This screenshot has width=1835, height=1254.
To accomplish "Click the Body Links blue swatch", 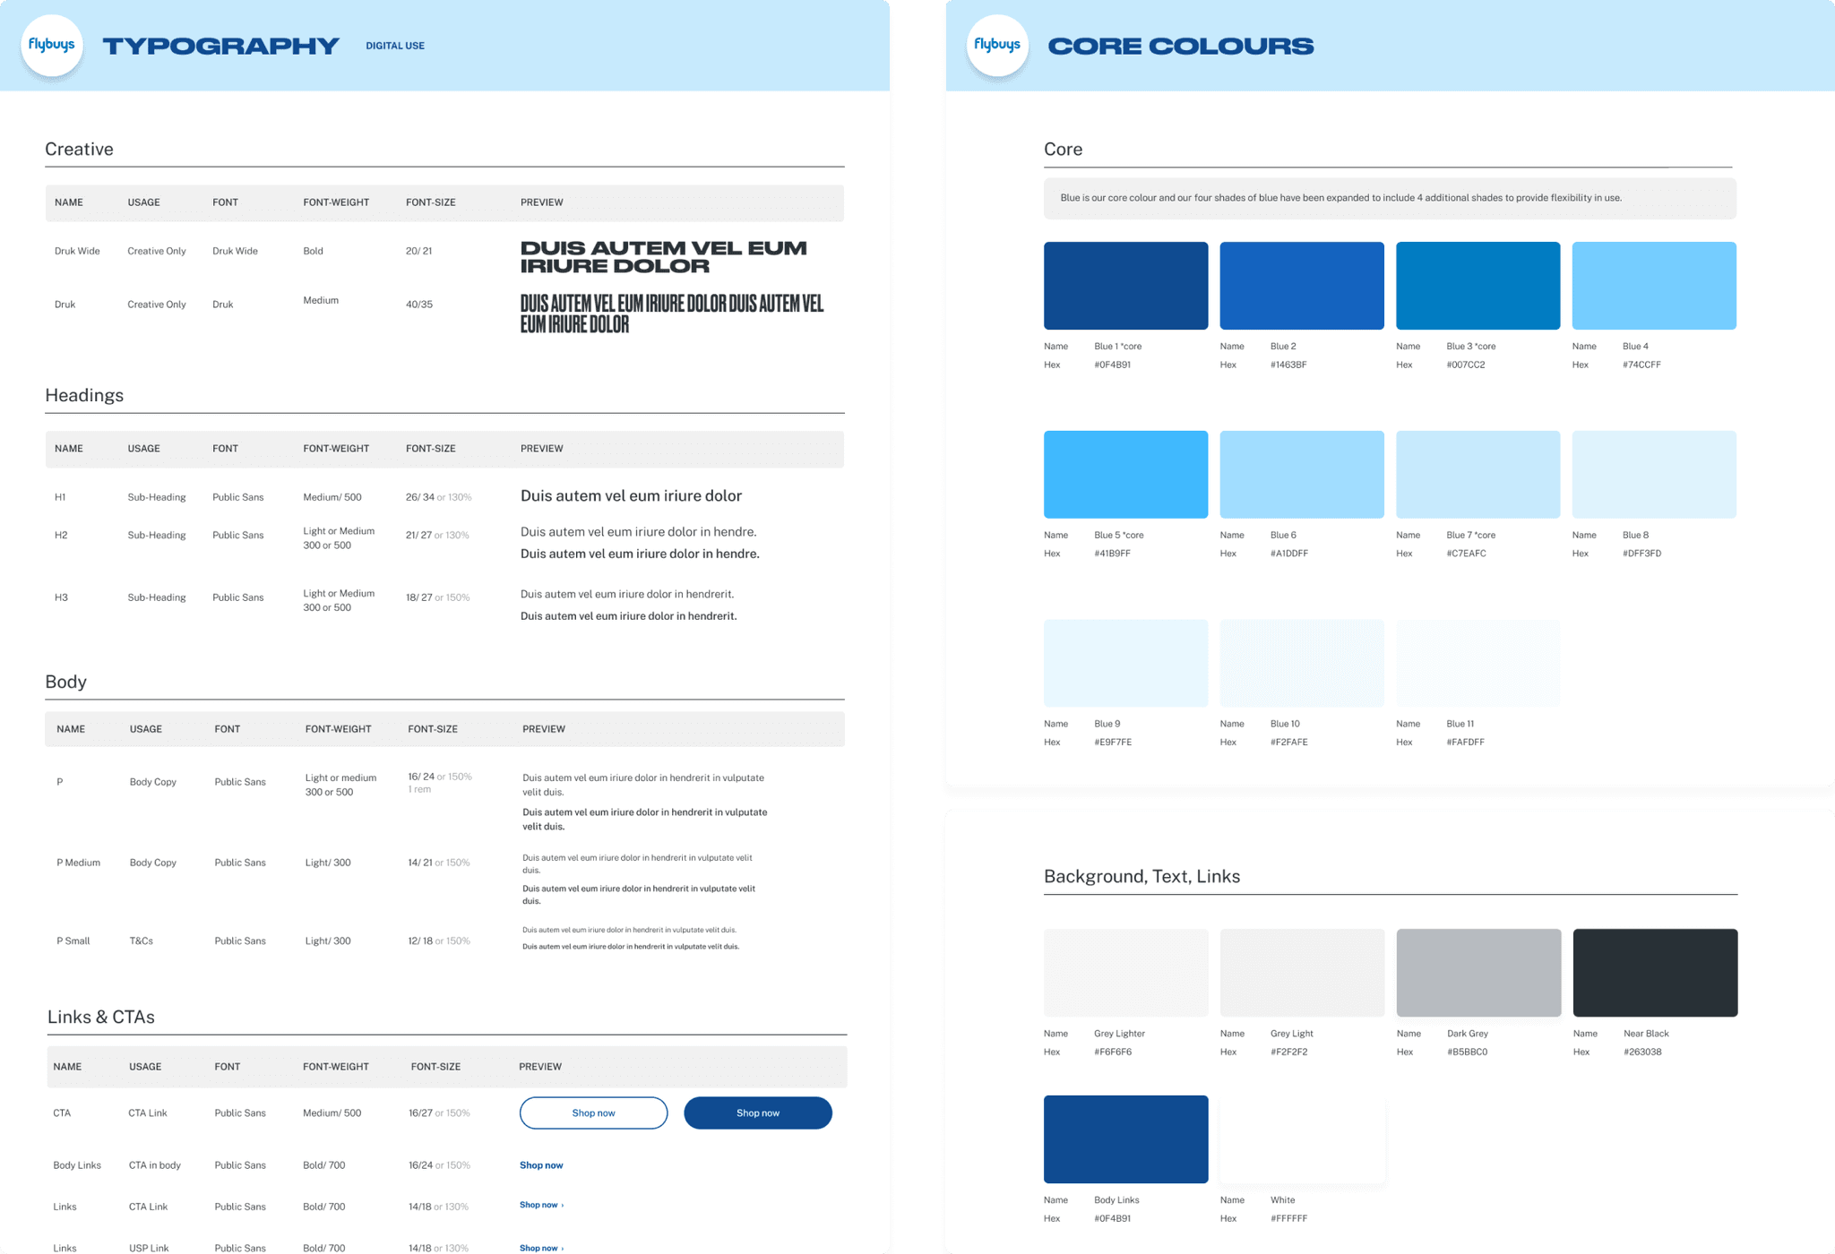I will 1125,1139.
